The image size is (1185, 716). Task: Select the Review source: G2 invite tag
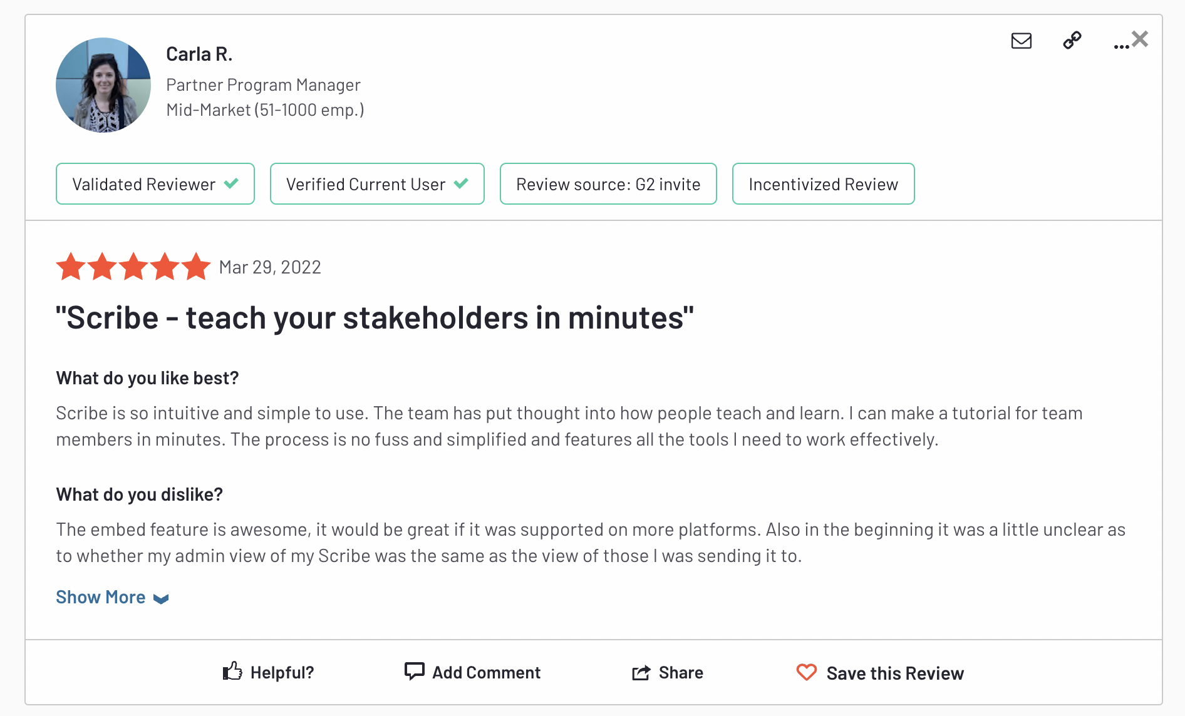pos(608,184)
